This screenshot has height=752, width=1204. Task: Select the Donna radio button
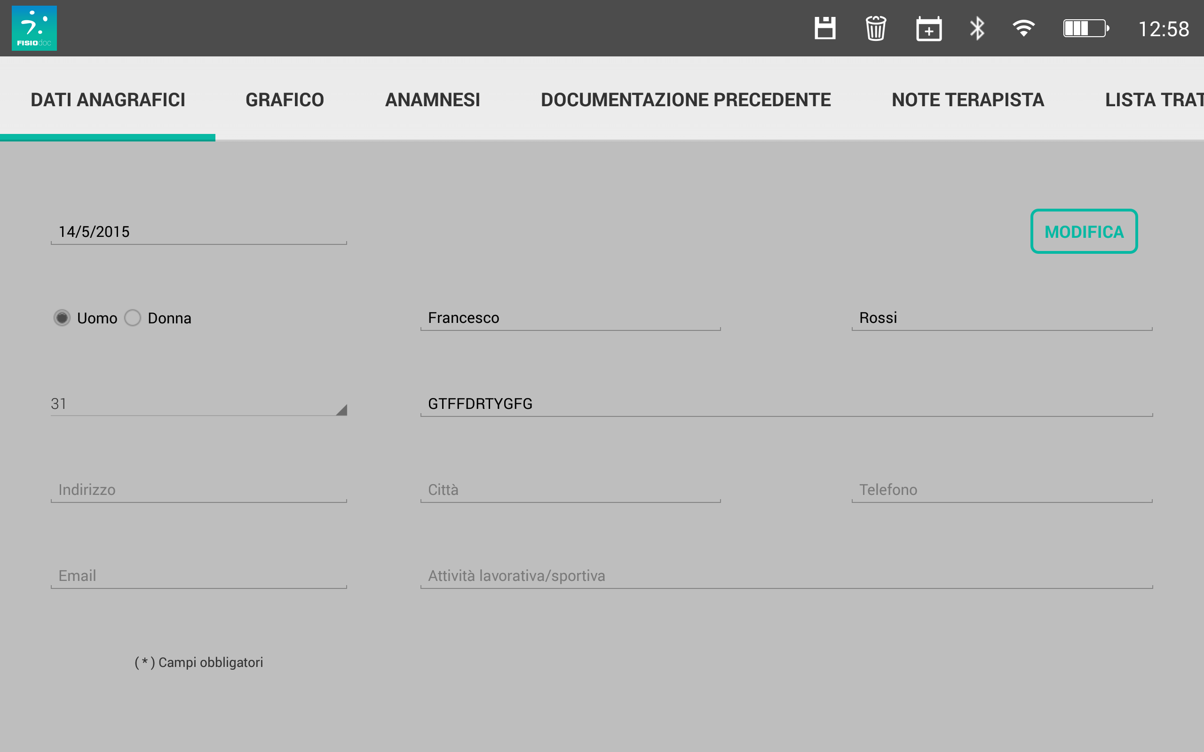pos(133,318)
